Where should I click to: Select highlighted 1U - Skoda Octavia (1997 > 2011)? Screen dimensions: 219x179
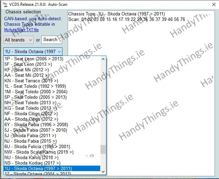tap(52, 168)
